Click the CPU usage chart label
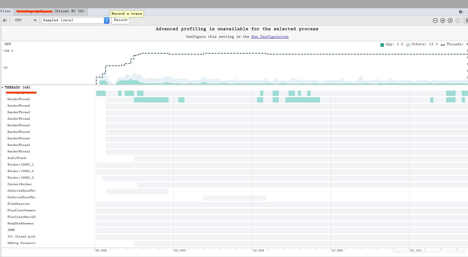This screenshot has width=468, height=257. [x=8, y=44]
